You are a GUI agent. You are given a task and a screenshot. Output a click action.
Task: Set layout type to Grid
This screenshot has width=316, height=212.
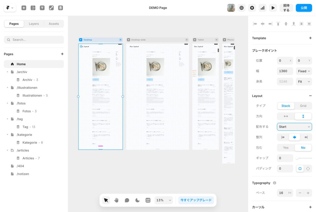[x=303, y=106]
